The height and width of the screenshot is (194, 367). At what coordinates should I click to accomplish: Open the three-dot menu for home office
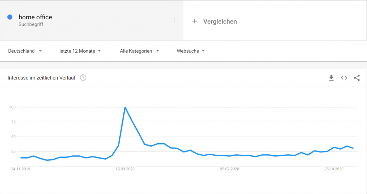pos(174,20)
